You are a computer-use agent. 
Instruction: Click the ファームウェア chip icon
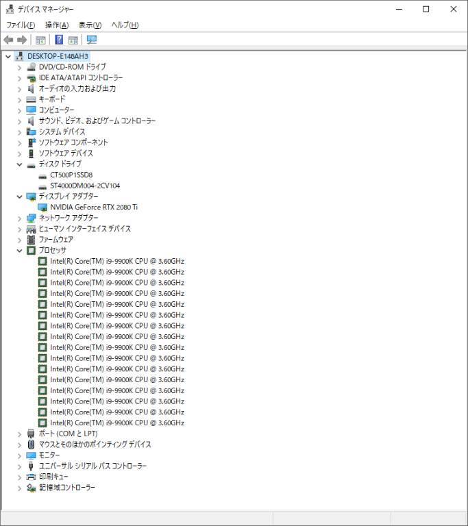pyautogui.click(x=32, y=240)
